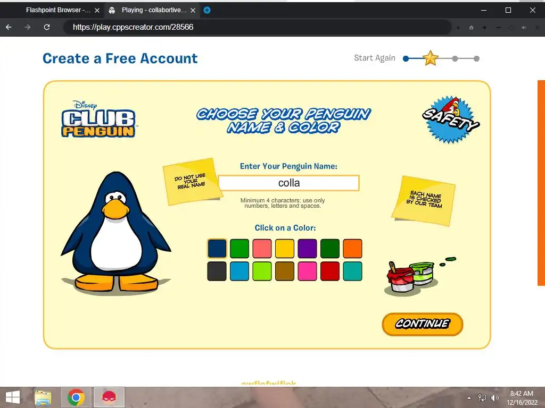Mute audio with toolbar speaker icon

coord(524,28)
